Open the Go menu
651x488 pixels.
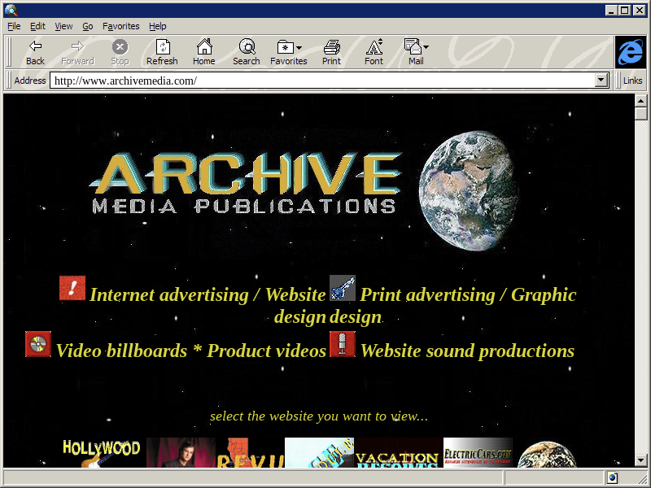[88, 26]
